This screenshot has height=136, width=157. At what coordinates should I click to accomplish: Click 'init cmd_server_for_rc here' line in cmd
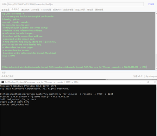click(18, 99)
